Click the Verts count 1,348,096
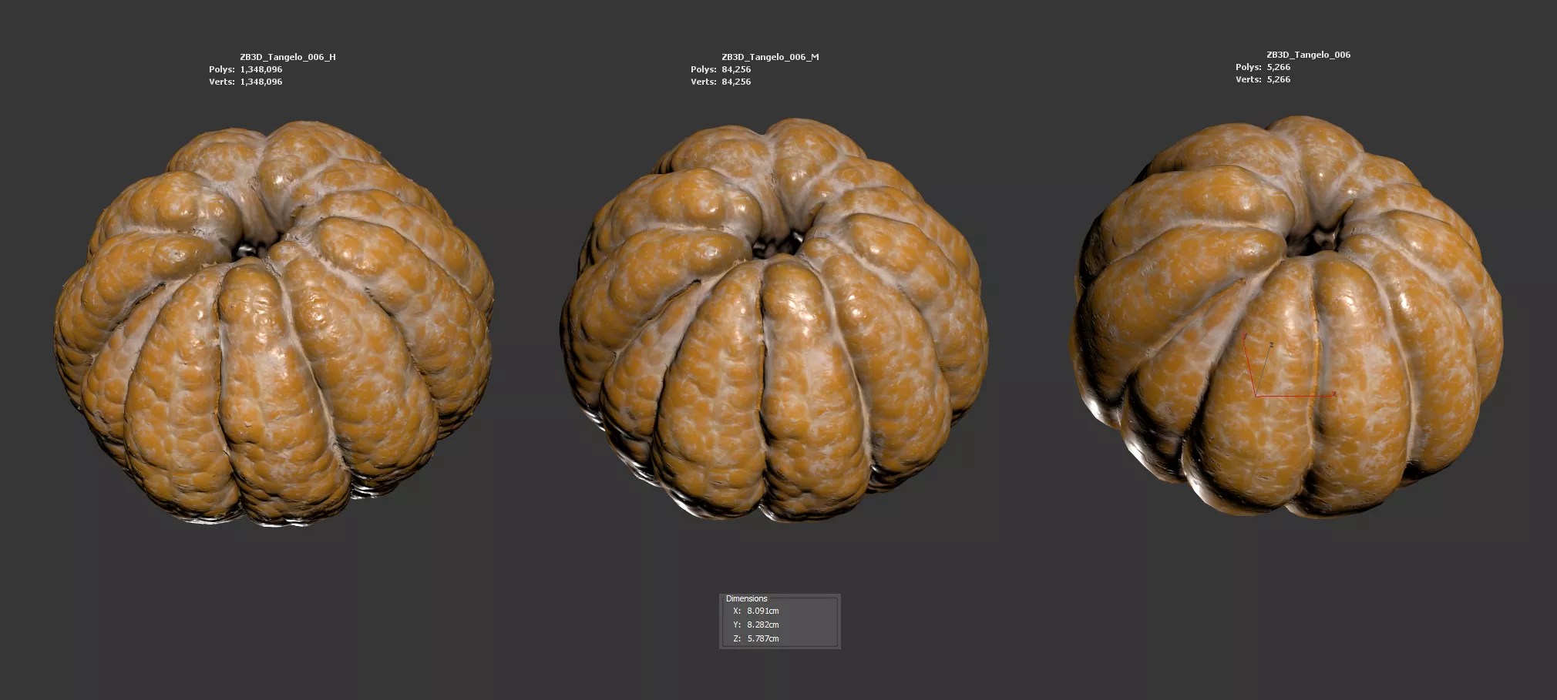This screenshot has width=1557, height=700. point(261,82)
